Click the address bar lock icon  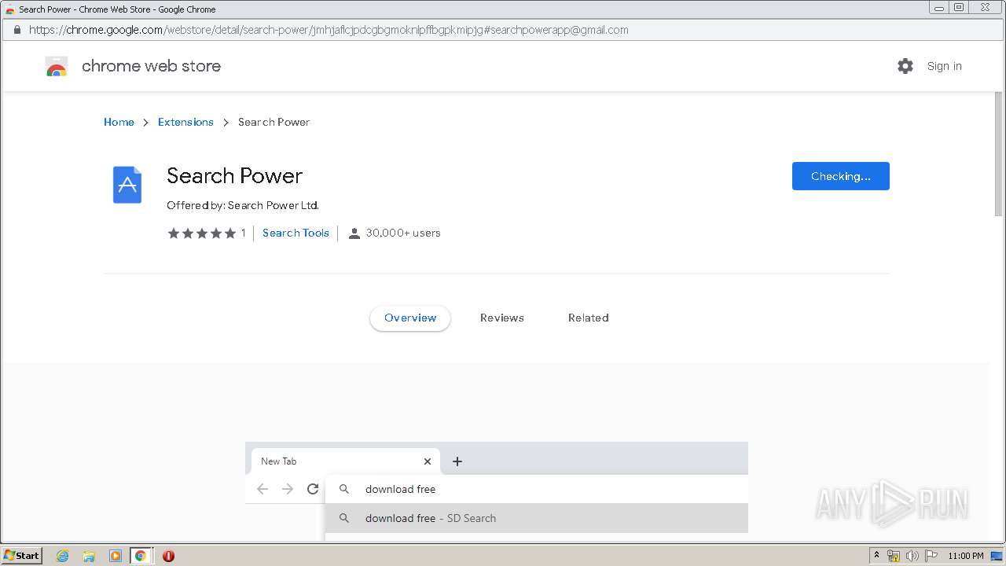pos(17,30)
